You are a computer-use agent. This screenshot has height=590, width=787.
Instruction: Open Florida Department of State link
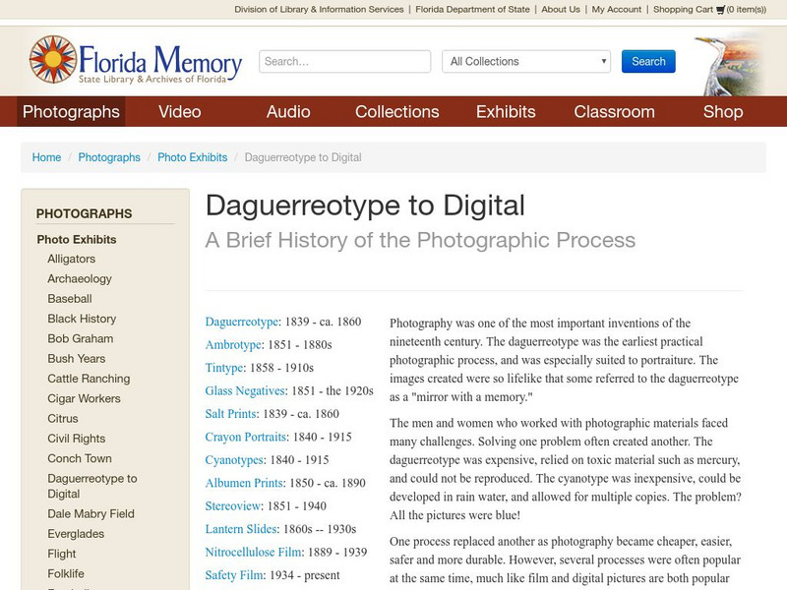(x=473, y=10)
